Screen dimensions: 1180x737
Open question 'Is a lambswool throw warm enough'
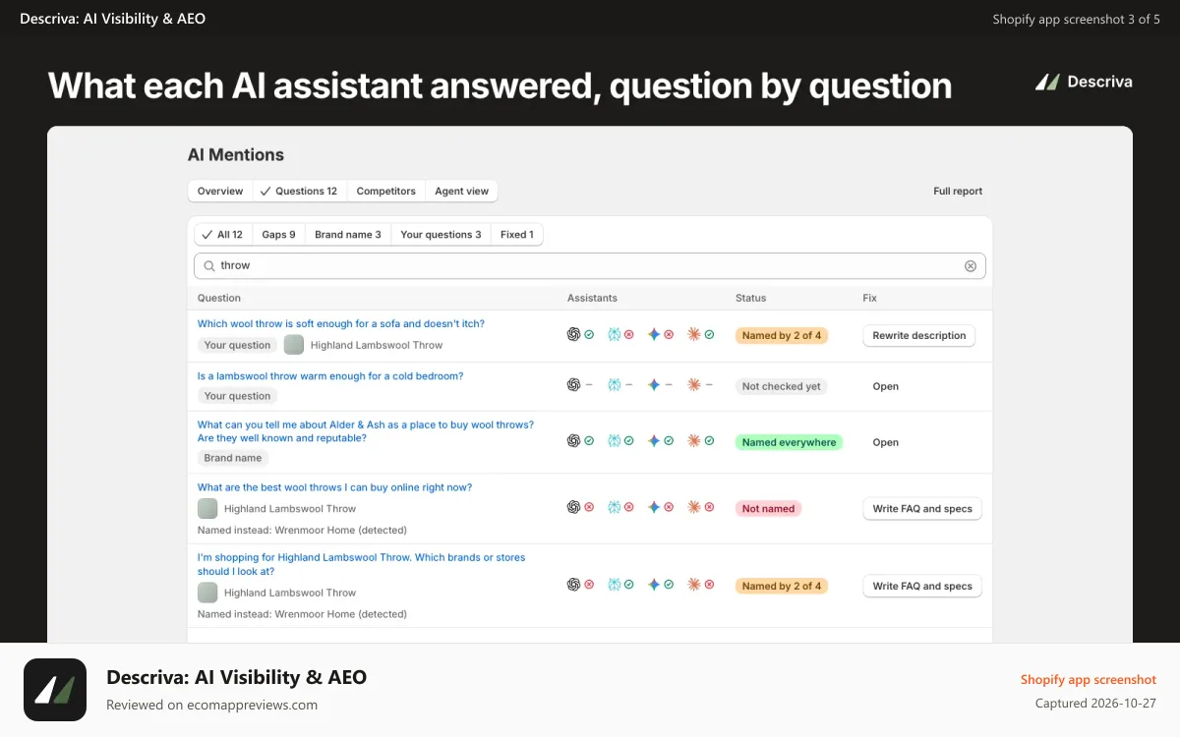pyautogui.click(x=330, y=375)
